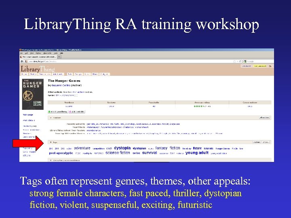Open the Your books tab

44,74
